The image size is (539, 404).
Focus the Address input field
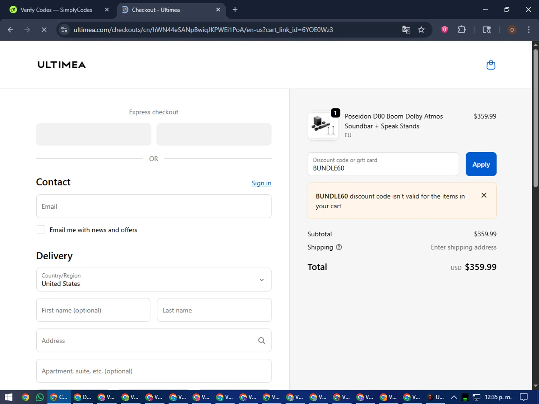coord(154,340)
